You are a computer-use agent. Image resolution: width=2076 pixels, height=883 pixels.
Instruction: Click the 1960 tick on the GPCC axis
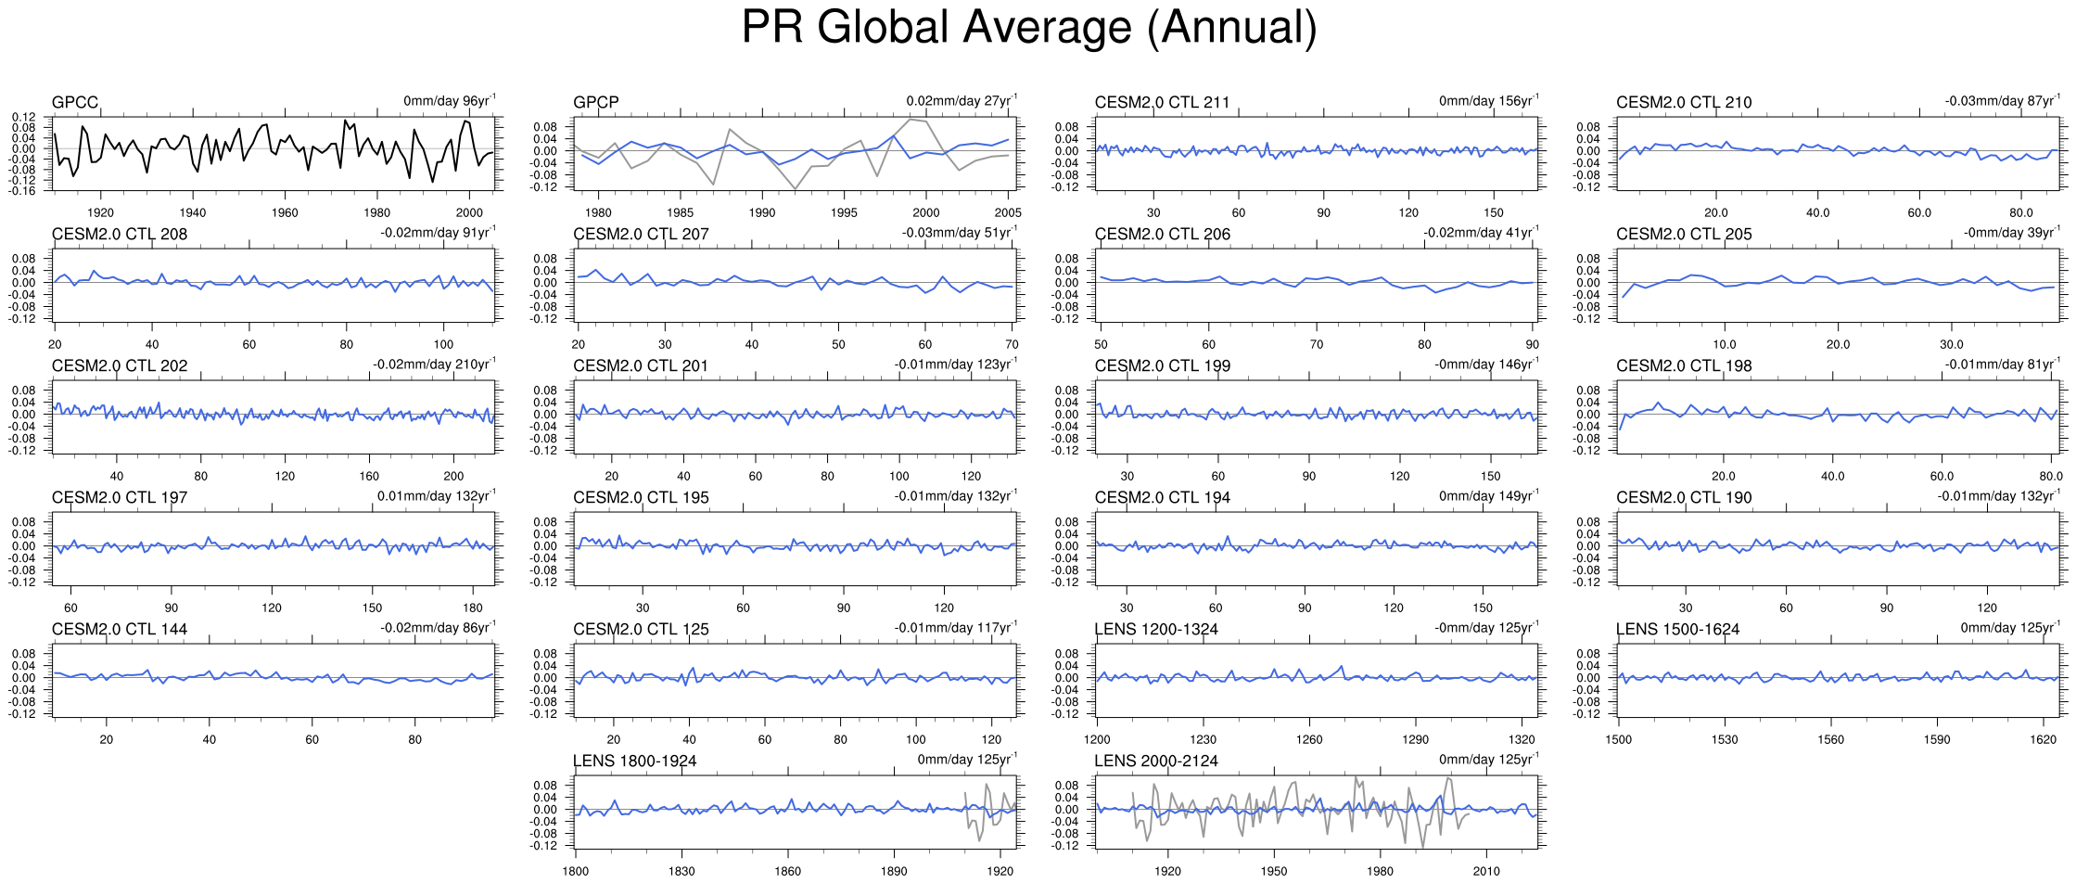tap(285, 212)
